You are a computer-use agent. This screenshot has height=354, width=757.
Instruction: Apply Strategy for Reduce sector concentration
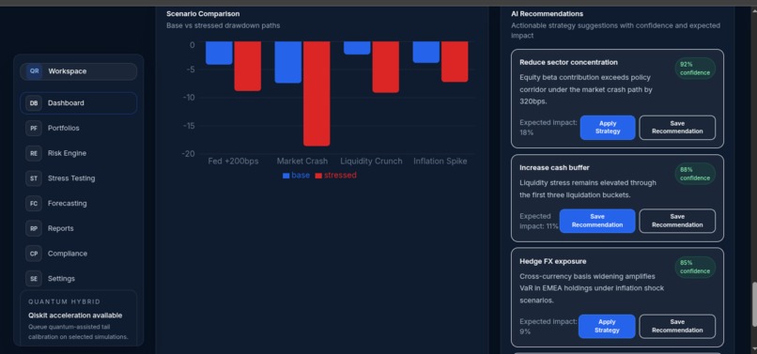(x=608, y=128)
